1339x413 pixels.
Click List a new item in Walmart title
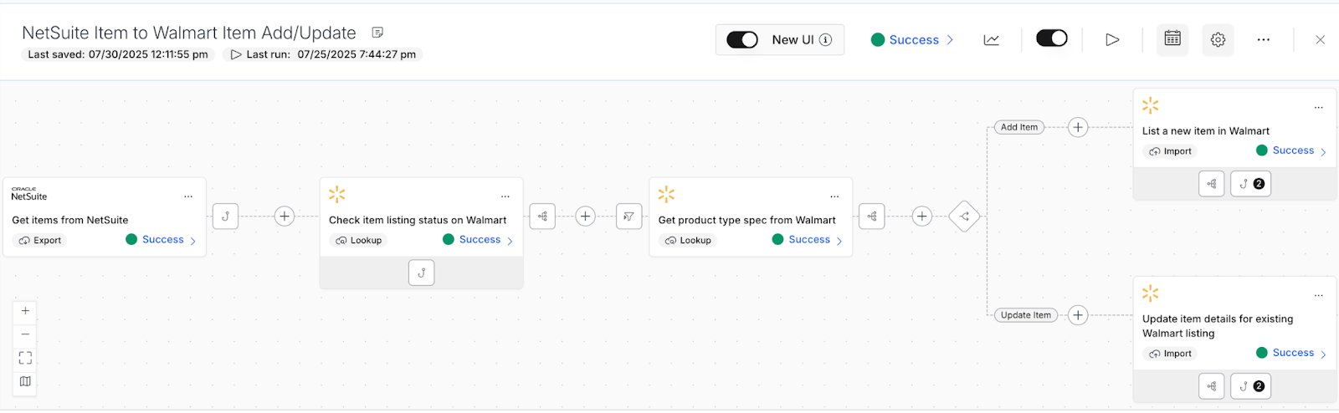[1206, 131]
